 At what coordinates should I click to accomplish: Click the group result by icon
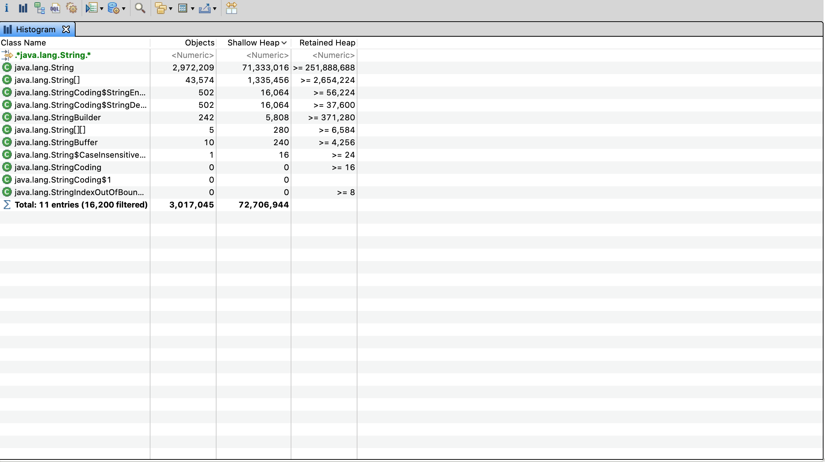(x=160, y=8)
